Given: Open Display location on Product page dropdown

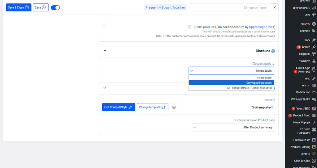Looking at the screenshot, I should (233, 127).
